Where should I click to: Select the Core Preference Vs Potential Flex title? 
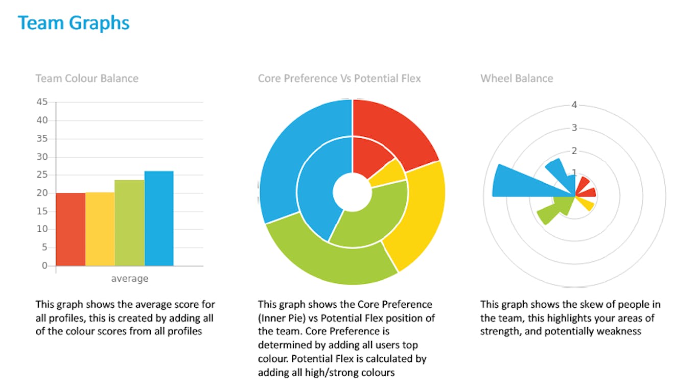click(339, 79)
